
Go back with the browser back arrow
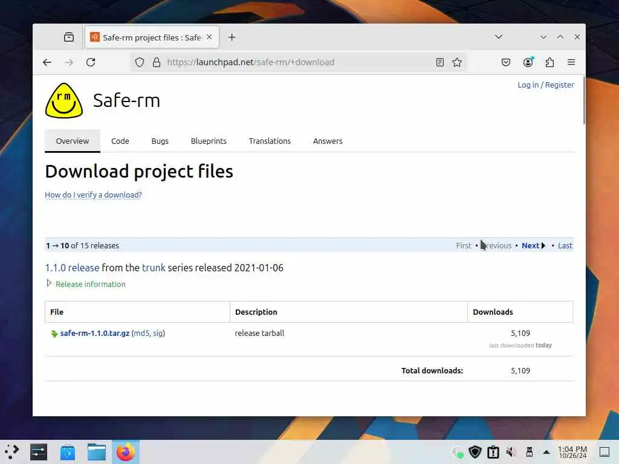(47, 62)
